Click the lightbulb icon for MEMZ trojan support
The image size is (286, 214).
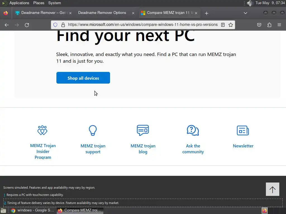tap(93, 130)
